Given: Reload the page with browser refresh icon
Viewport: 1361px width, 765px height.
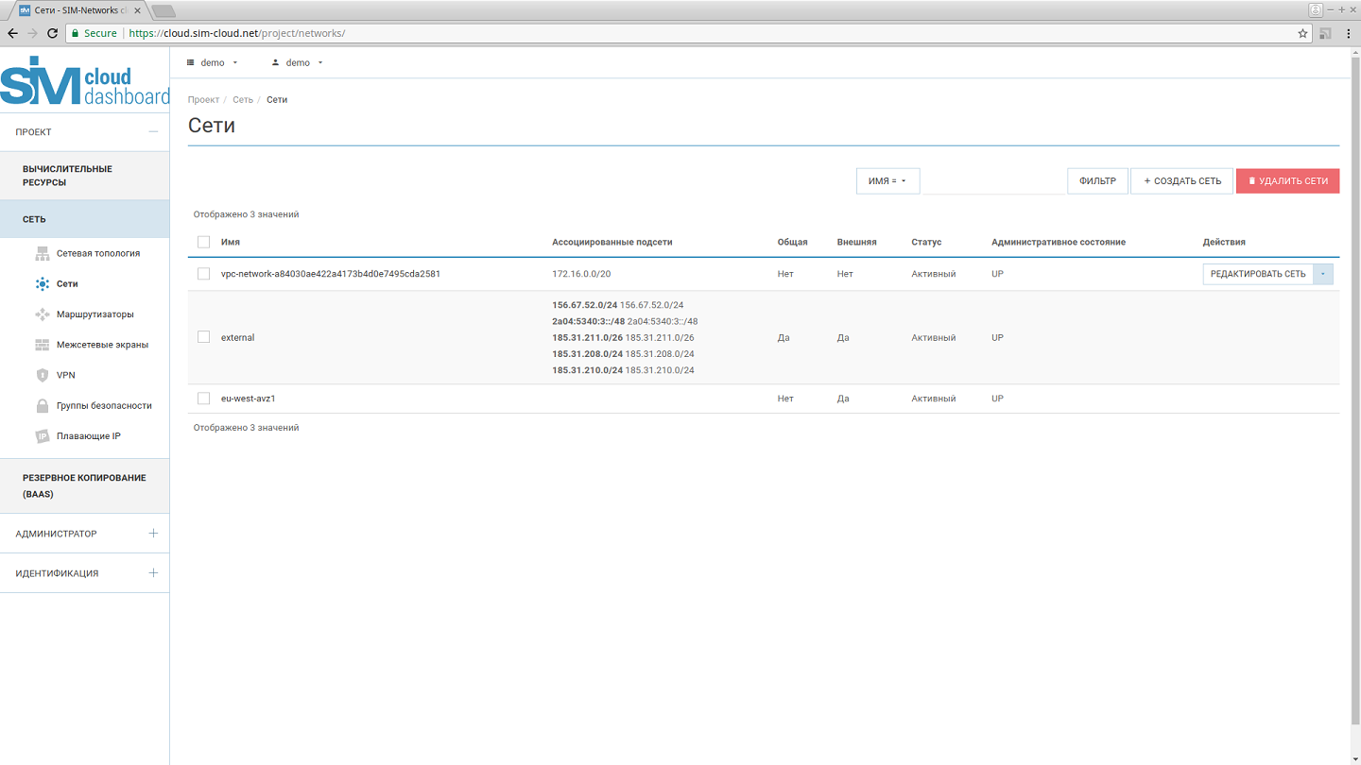Looking at the screenshot, I should tap(53, 33).
